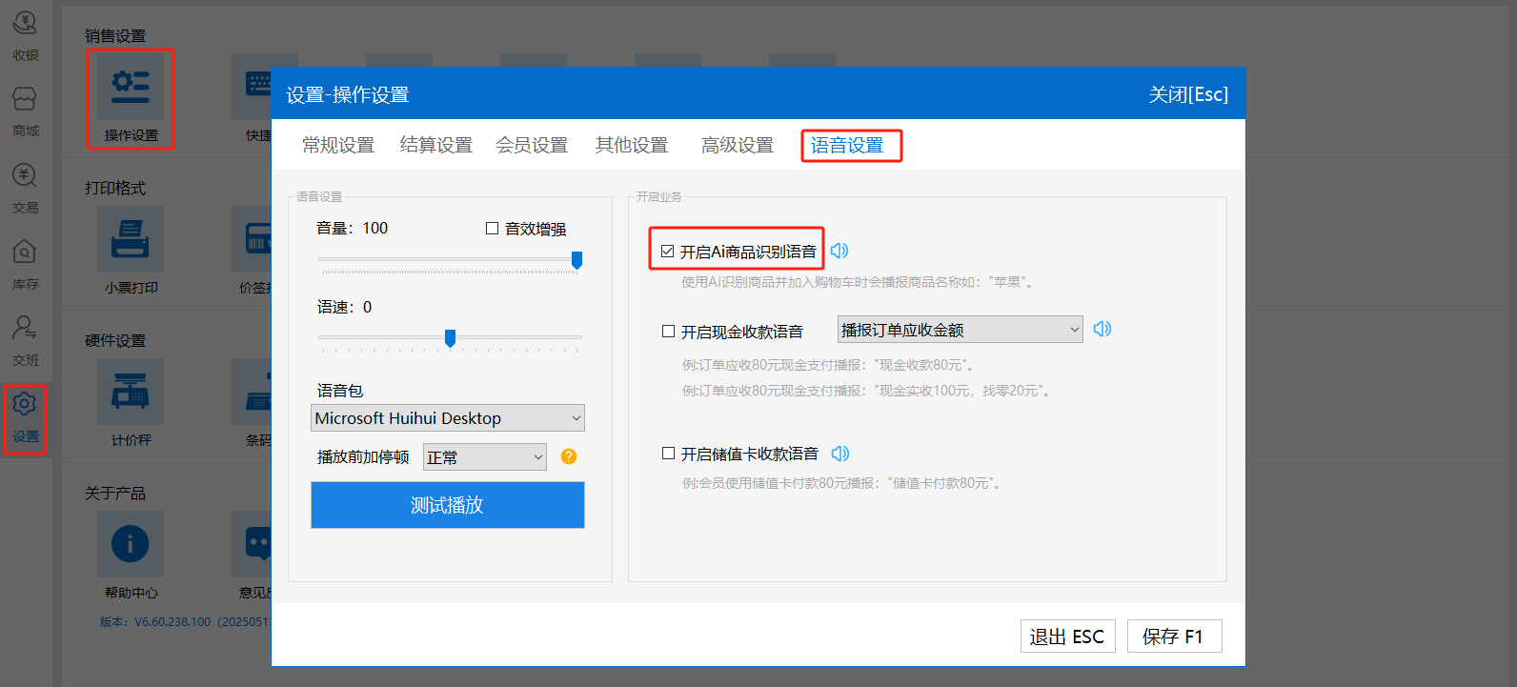Switch to the 常规设置 tab

point(338,145)
